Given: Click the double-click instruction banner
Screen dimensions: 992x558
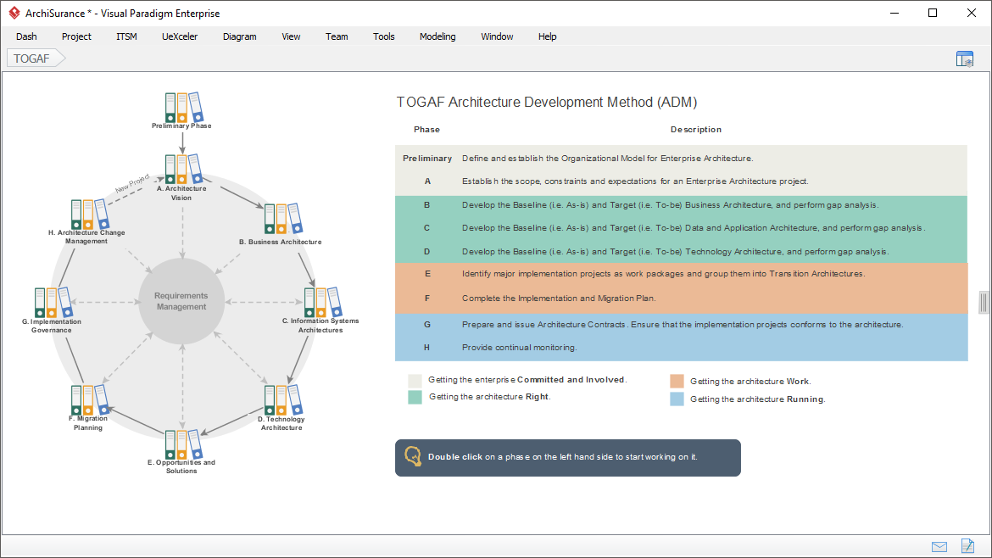Looking at the screenshot, I should tap(567, 456).
